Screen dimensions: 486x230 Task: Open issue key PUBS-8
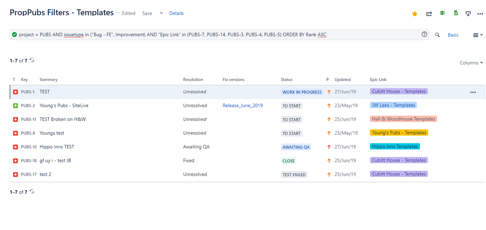(x=28, y=133)
